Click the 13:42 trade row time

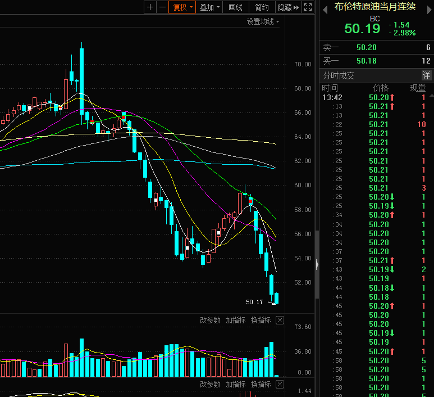(332, 98)
